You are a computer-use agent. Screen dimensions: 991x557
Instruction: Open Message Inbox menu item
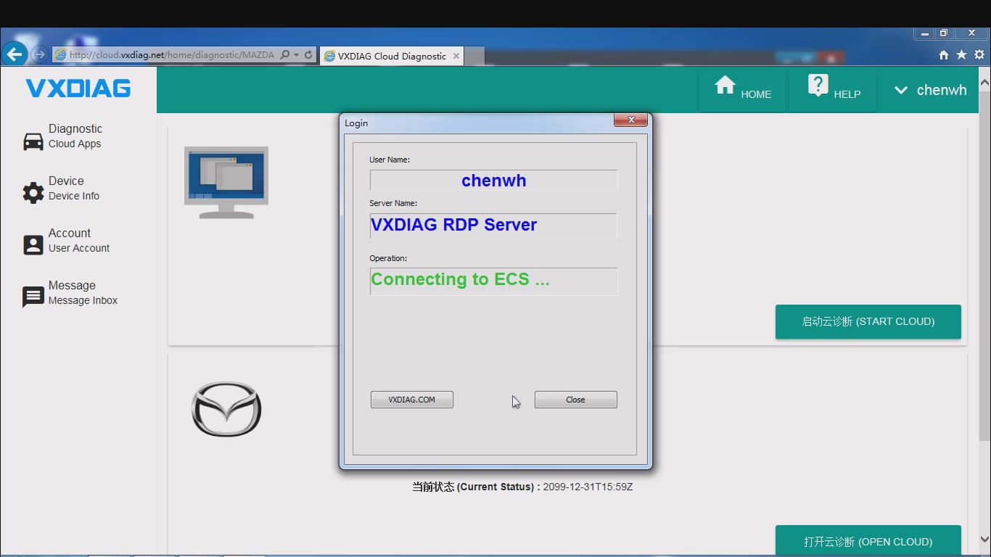(83, 292)
